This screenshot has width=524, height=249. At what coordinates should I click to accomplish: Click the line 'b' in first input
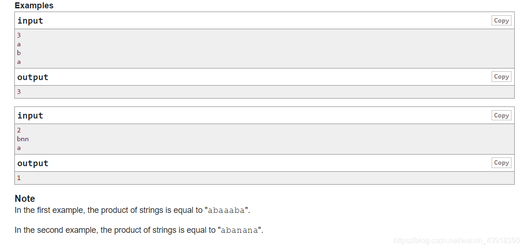19,53
